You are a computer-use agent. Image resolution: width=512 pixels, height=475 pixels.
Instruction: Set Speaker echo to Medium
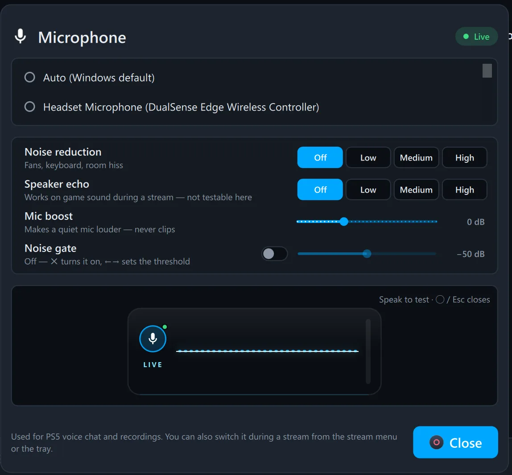(x=416, y=190)
